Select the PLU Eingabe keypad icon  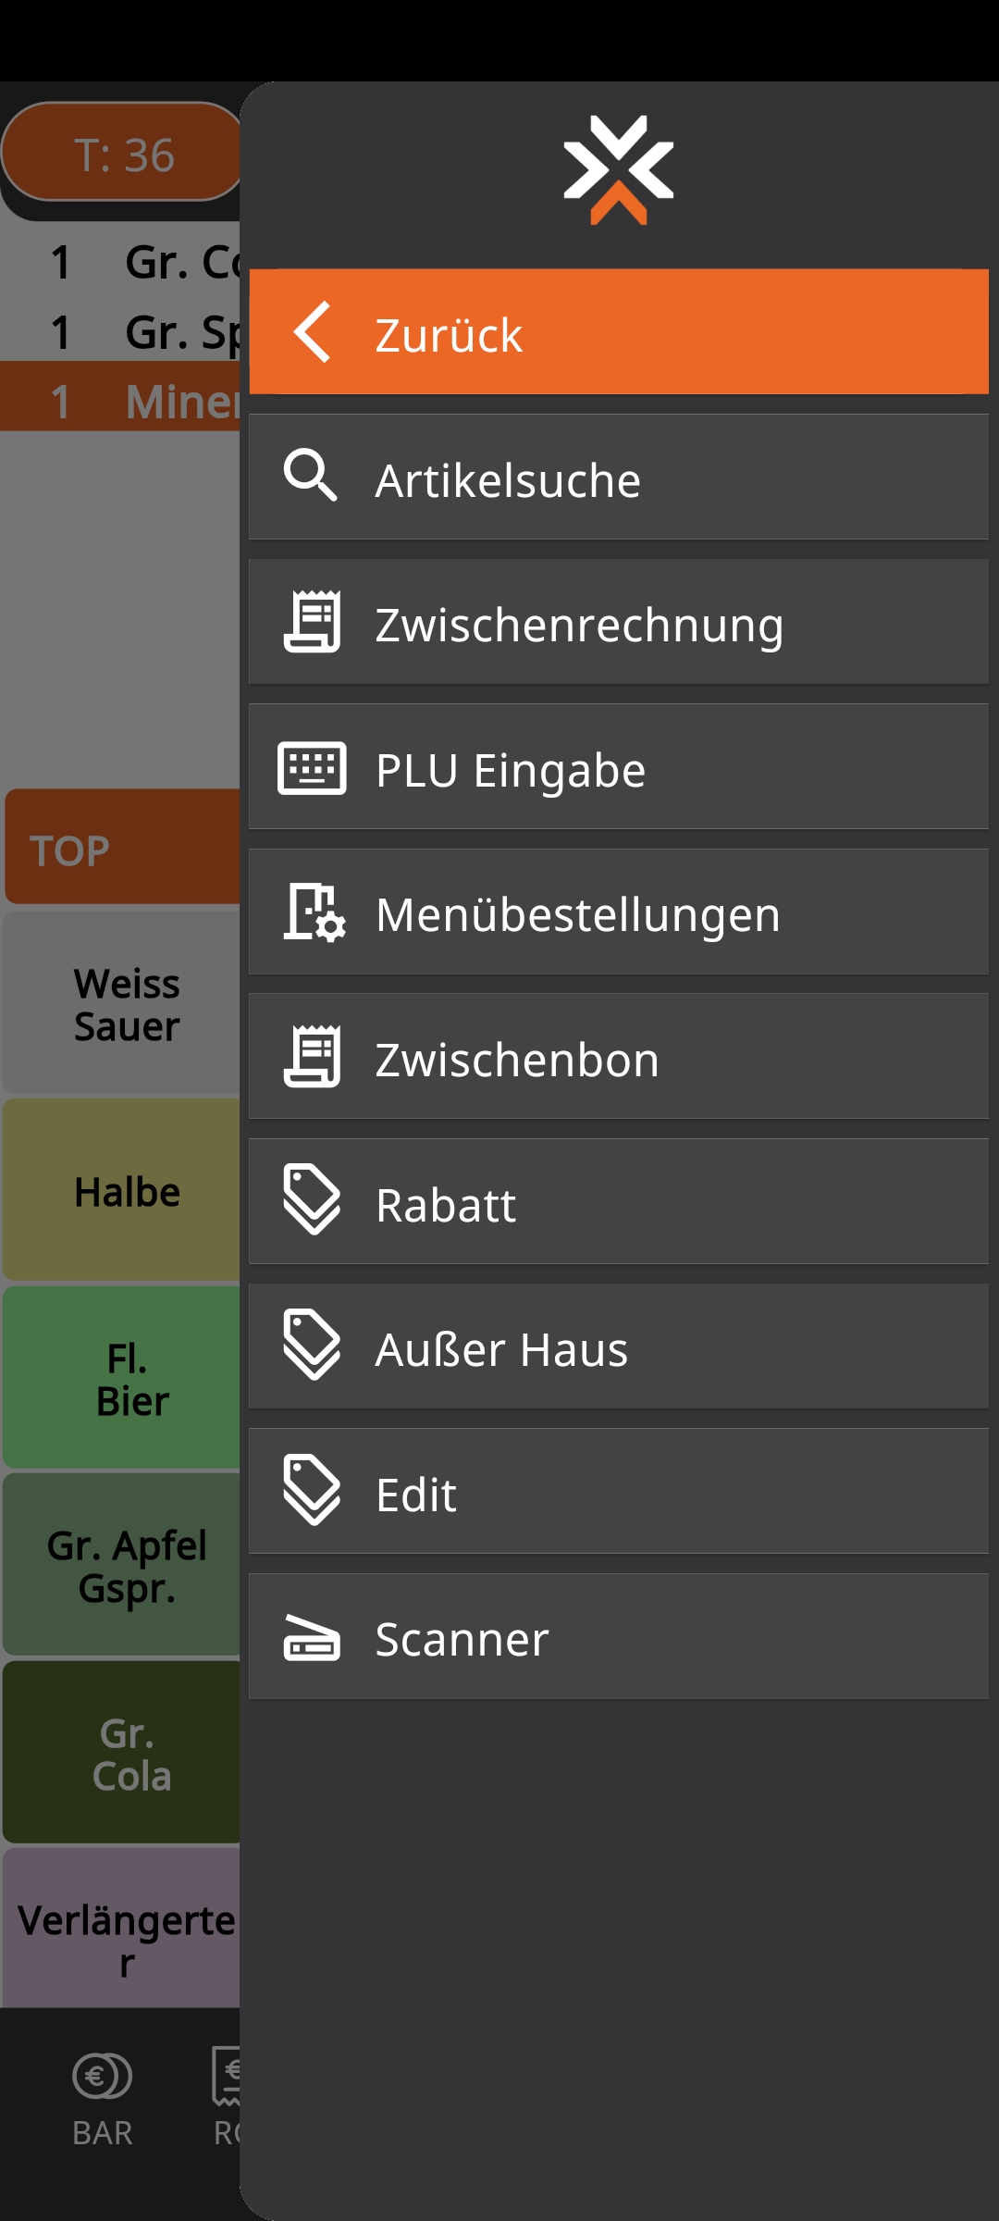pos(313,769)
